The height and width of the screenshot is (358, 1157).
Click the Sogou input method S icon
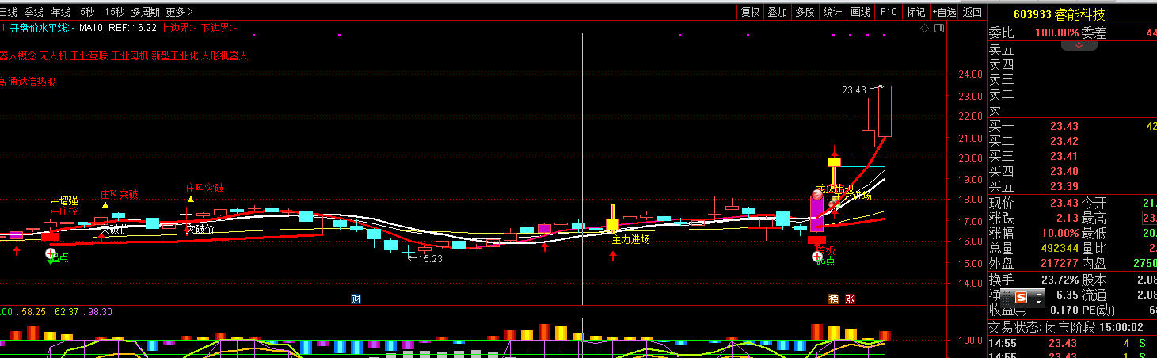[x=1021, y=298]
